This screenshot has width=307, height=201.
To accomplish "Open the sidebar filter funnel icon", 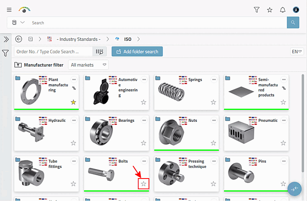I will click(5, 53).
